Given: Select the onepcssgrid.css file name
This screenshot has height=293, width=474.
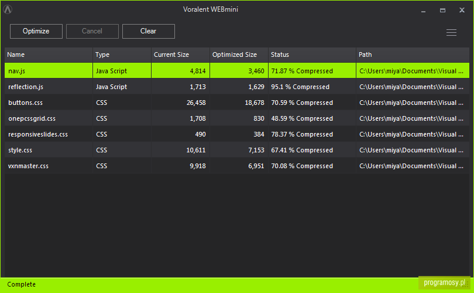Looking at the screenshot, I should coord(32,118).
